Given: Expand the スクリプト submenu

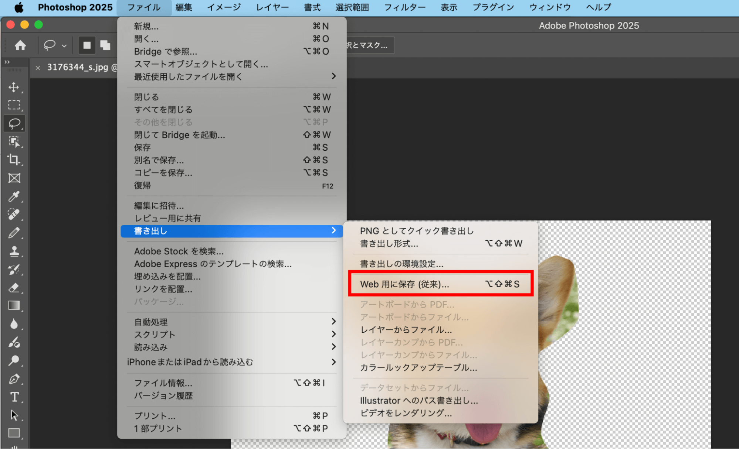Looking at the screenshot, I should coord(232,335).
